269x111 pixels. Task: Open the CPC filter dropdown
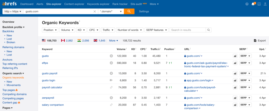(94, 30)
